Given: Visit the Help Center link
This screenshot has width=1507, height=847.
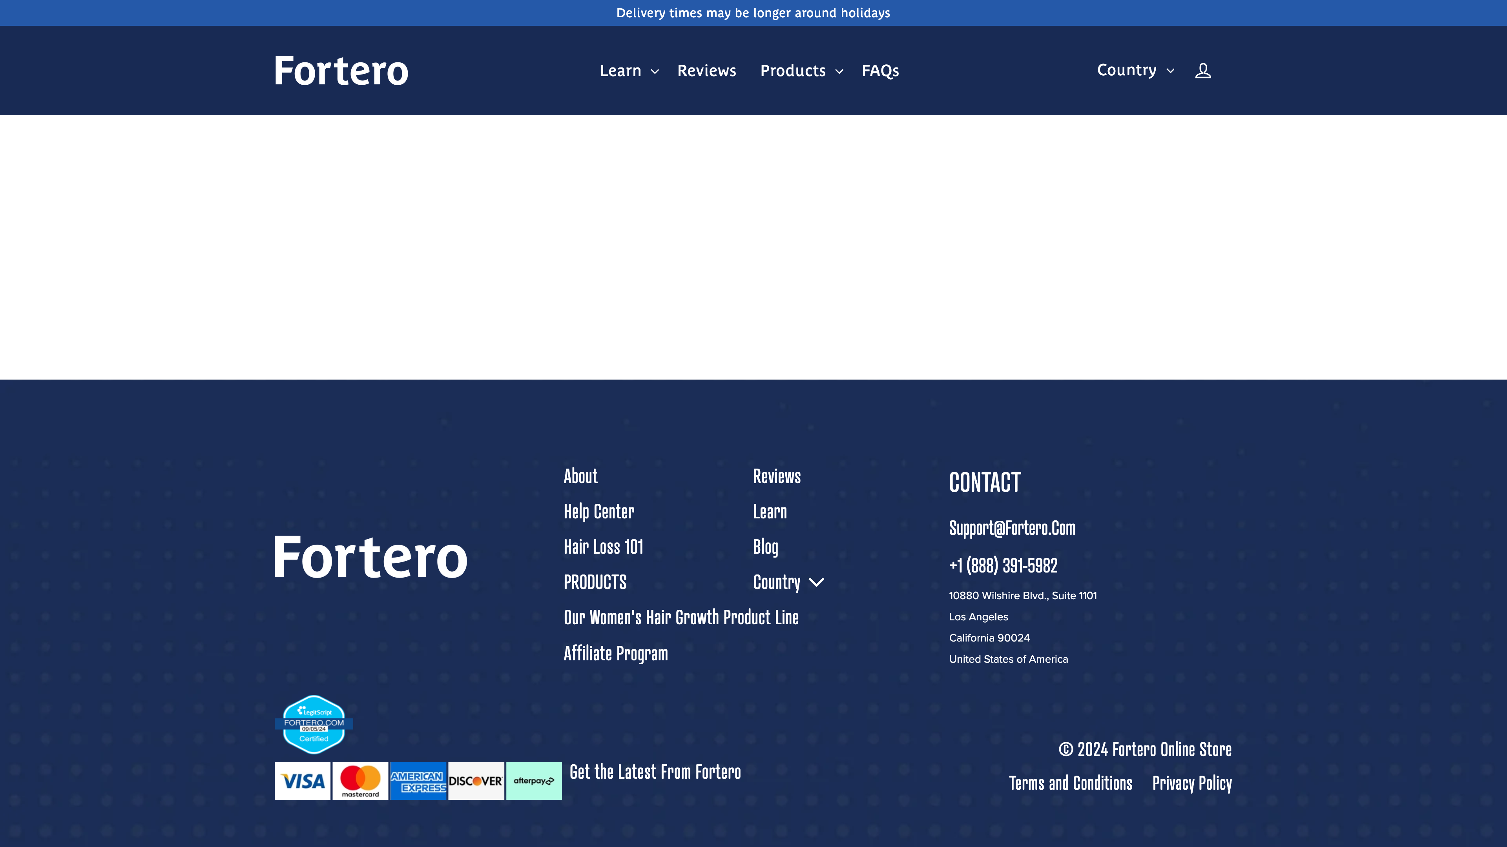Looking at the screenshot, I should [599, 511].
